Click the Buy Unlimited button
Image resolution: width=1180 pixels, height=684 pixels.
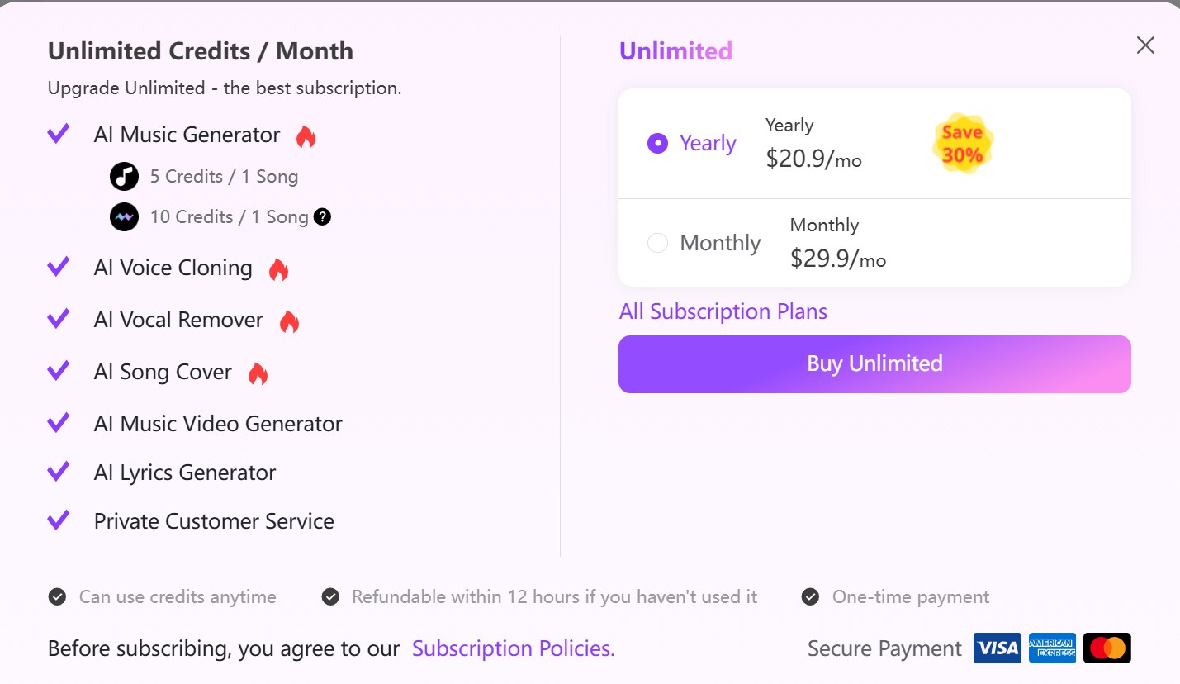click(x=874, y=364)
